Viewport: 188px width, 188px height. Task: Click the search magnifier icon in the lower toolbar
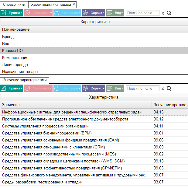point(169,89)
